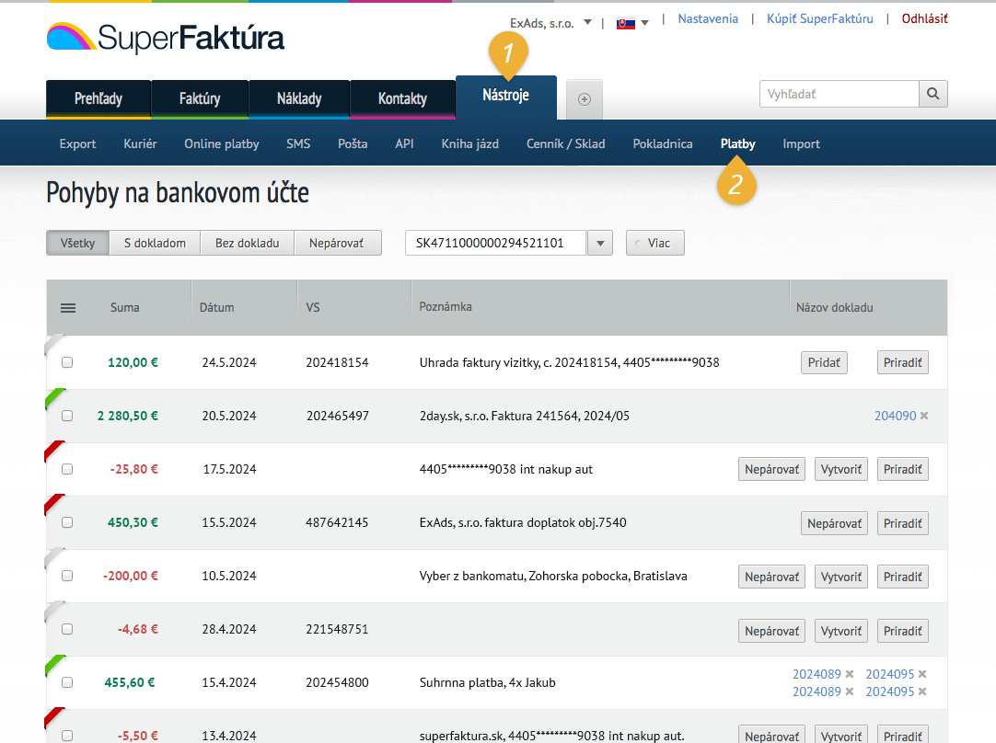Go to Export submenu
Image resolution: width=996 pixels, height=743 pixels.
(x=77, y=143)
